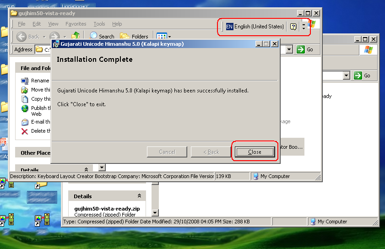Open address dropdown in front explorer window
This screenshot has height=249, width=385.
click(289, 49)
